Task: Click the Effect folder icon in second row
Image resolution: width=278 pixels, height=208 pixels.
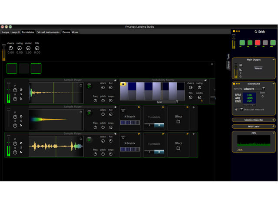Action: point(179,121)
